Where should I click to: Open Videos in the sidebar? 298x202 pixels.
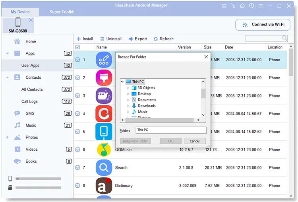click(31, 149)
